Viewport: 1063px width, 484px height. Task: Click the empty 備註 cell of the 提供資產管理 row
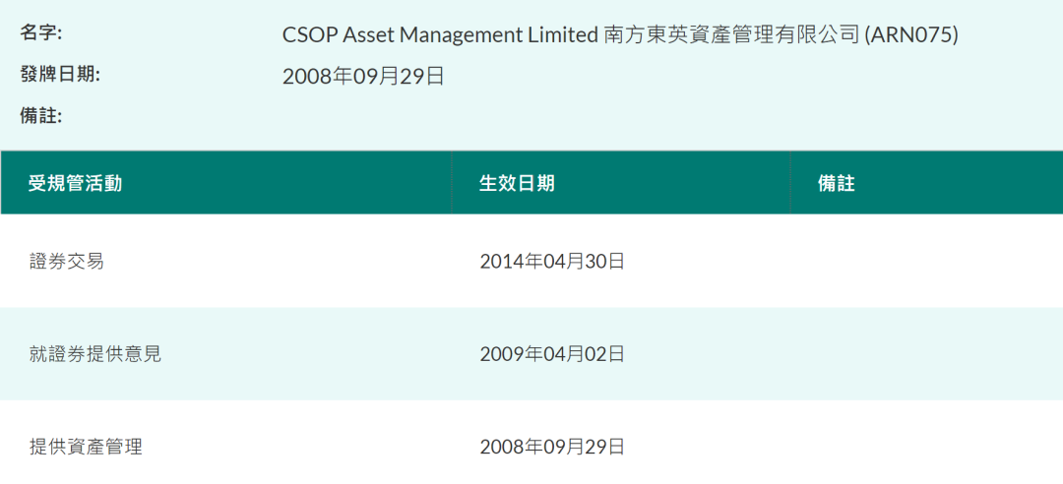(925, 447)
